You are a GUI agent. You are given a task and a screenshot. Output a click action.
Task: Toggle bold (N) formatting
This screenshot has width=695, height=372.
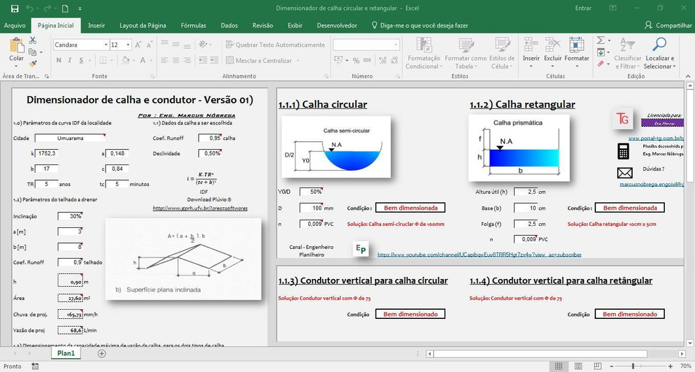(58, 60)
